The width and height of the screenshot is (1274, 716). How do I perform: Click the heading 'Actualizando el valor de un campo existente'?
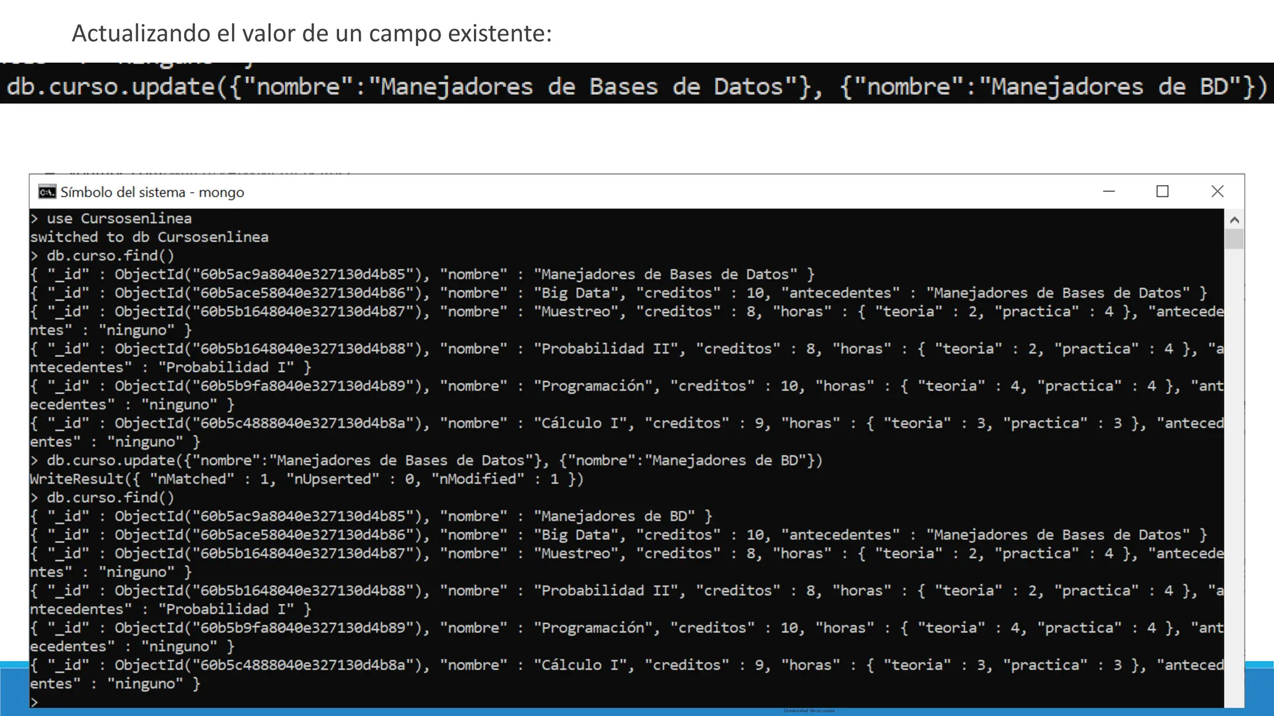[312, 33]
